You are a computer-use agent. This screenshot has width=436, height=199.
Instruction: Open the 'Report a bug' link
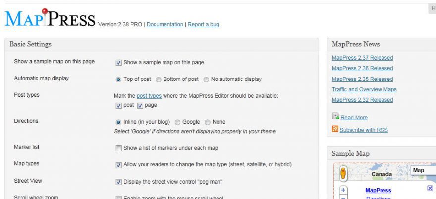[203, 24]
